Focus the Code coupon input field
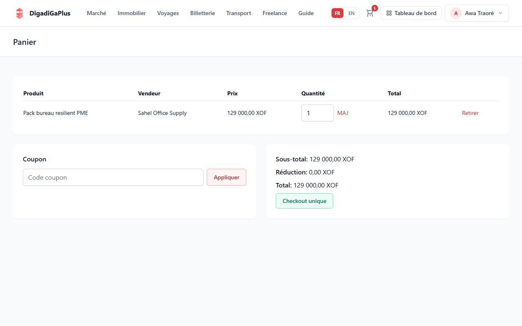Screen dimensions: 522x326 [x=113, y=177]
